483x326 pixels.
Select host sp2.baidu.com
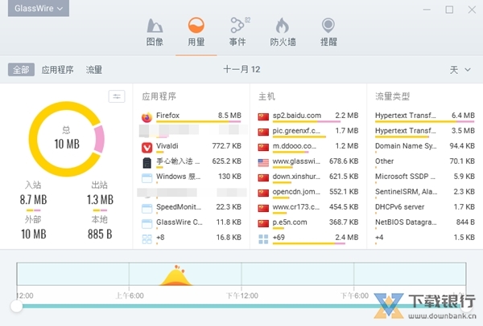point(297,116)
